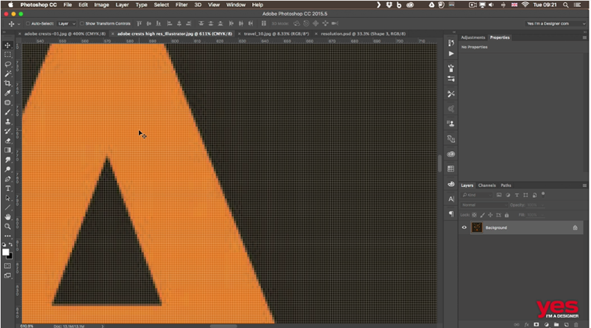The image size is (591, 328).
Task: Open the Opacity value dropdown
Action: (x=543, y=205)
